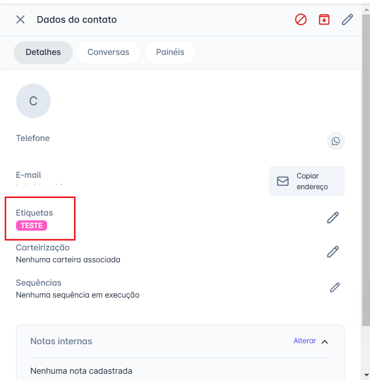
Task: Edit Carteirização using its pencil icon
Action: 333,252
